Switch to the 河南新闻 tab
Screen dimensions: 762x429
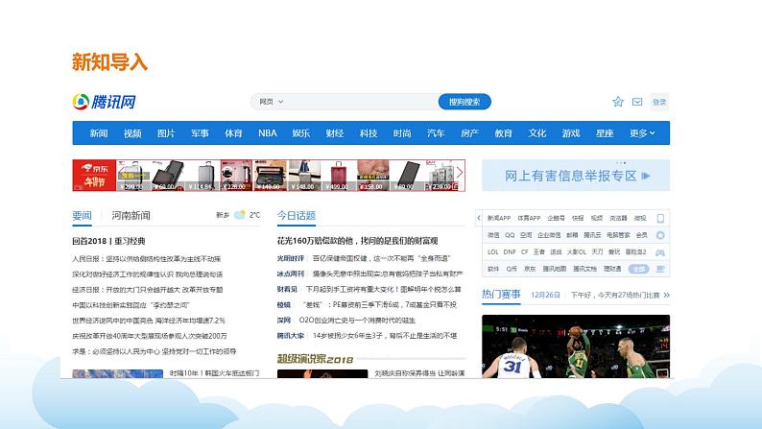pos(131,216)
